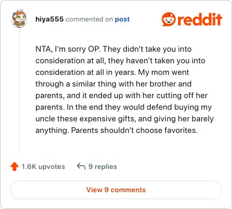Click the line "they haven't taken you into"
The height and width of the screenshot is (209, 232).
120,61
